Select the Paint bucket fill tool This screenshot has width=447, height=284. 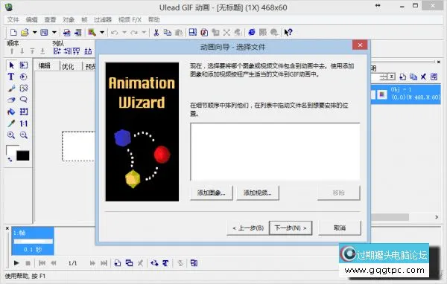pyautogui.click(x=11, y=112)
